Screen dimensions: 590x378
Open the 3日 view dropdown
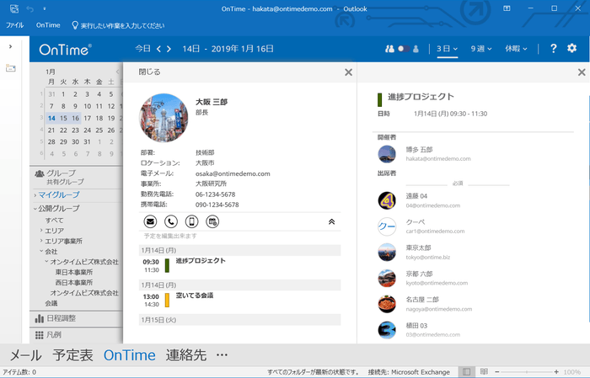tap(448, 49)
